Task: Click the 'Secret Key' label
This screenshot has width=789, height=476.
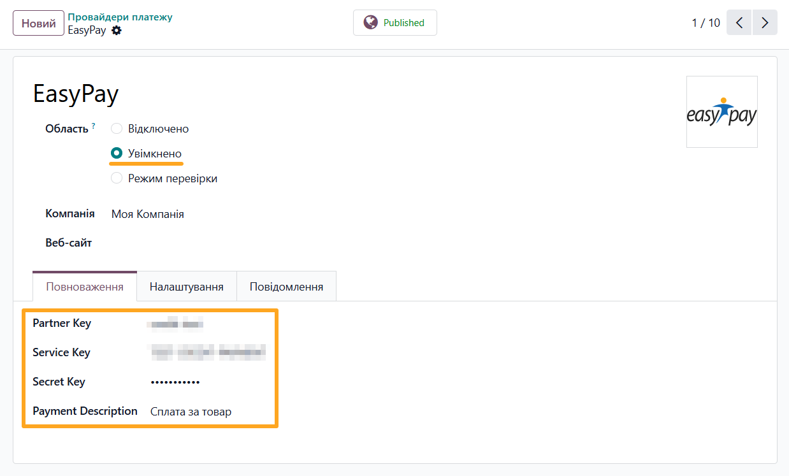Action: [x=59, y=382]
